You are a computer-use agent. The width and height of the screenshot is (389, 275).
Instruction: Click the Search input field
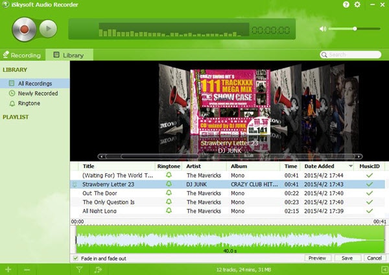pos(350,54)
